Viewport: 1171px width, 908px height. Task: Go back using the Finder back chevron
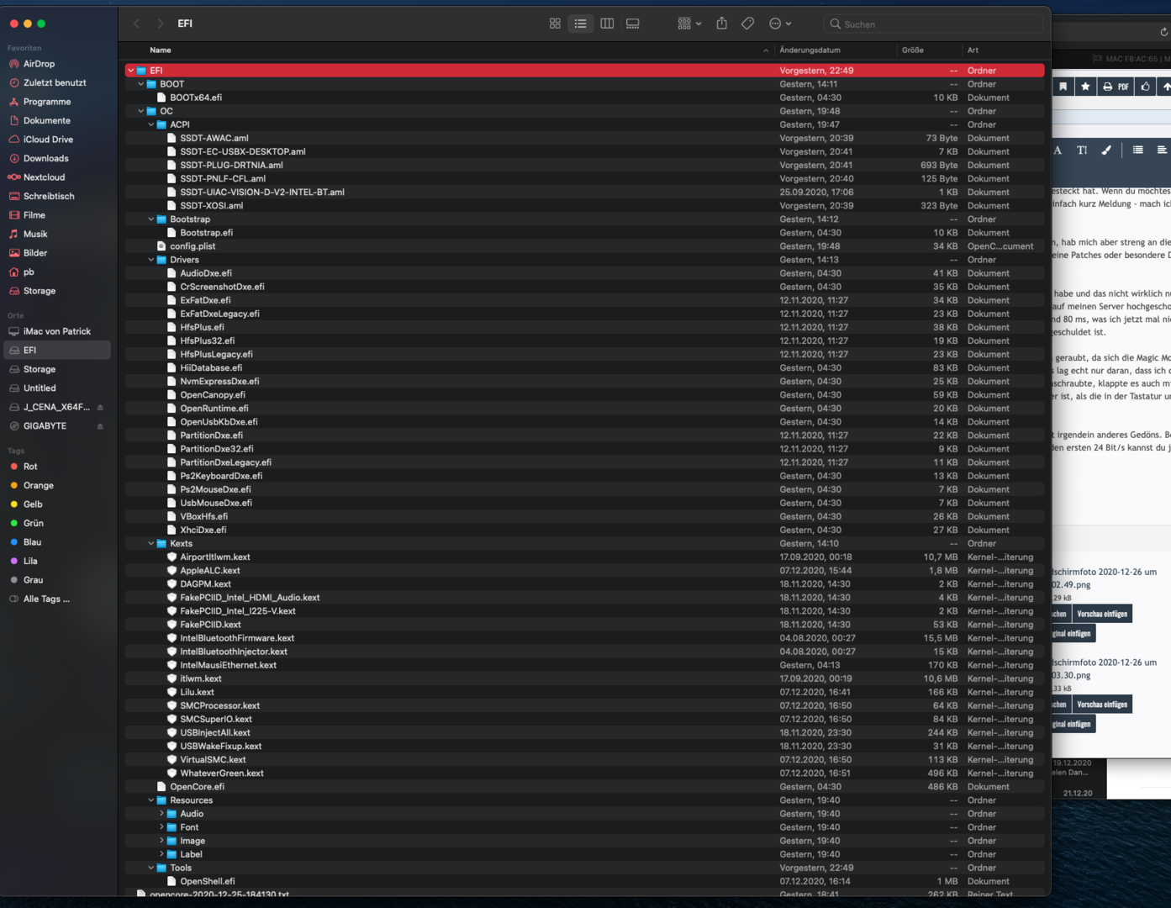tap(137, 24)
